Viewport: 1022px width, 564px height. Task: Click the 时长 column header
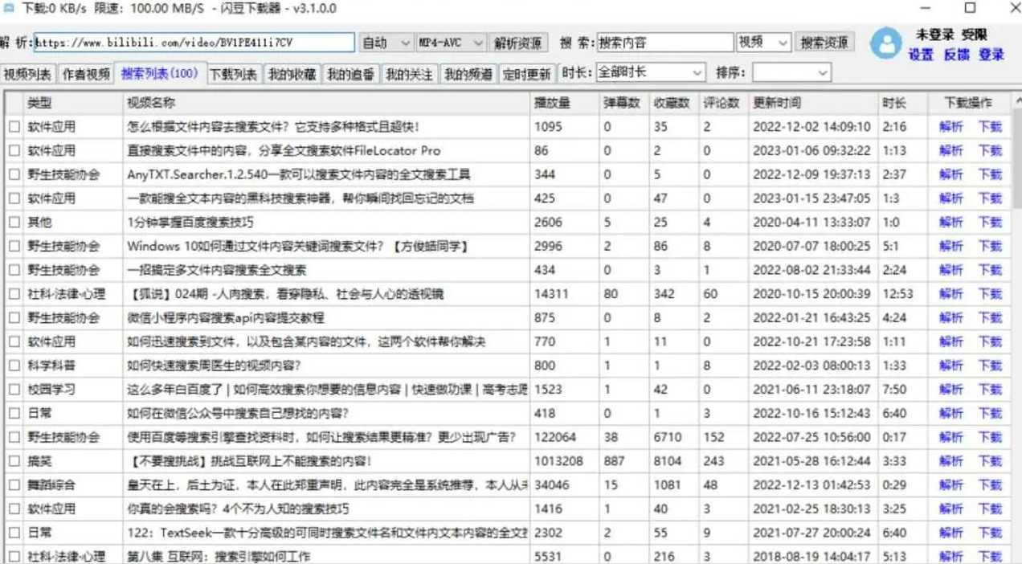point(903,103)
